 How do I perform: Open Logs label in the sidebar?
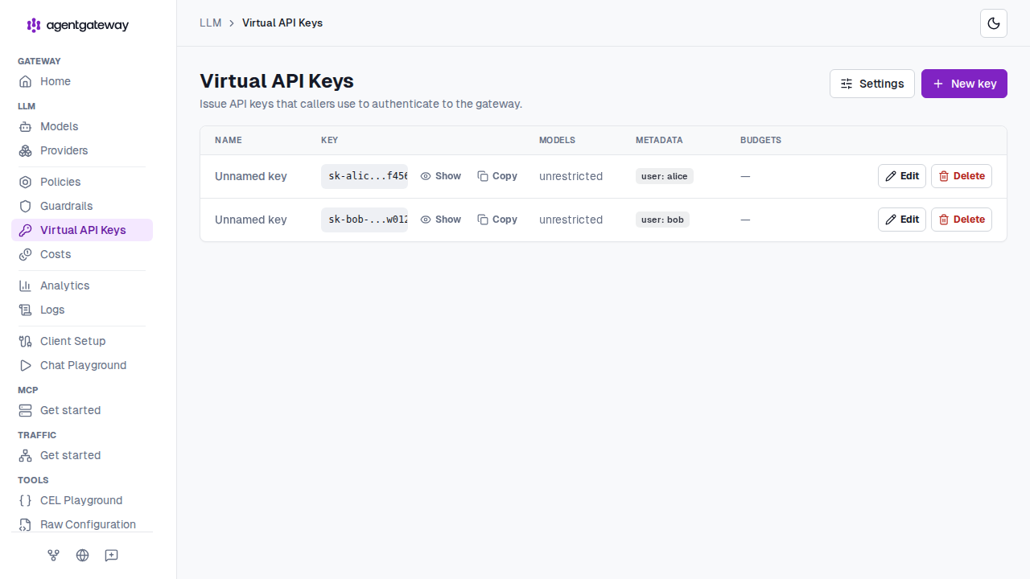(x=52, y=310)
